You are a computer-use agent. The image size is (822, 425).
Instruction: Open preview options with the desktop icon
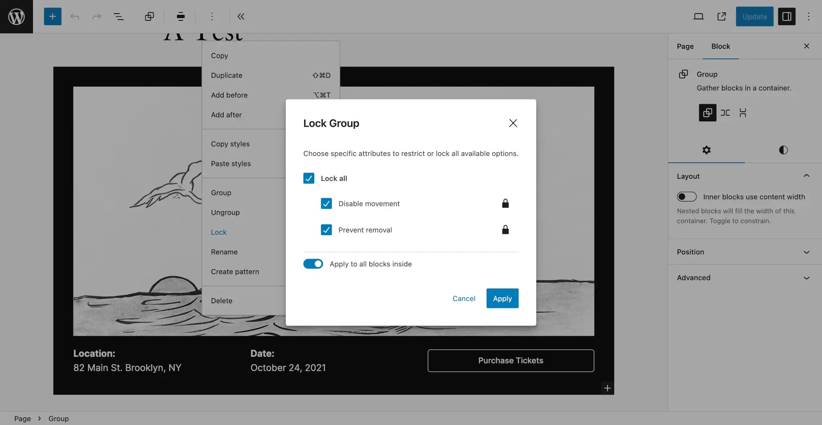click(x=699, y=16)
